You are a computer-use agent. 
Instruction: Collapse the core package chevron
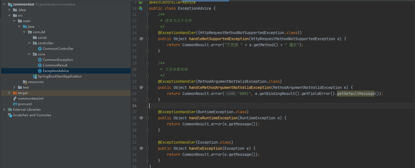pyautogui.click(x=29, y=54)
